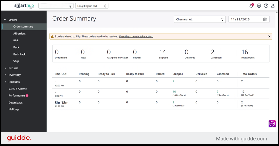Select All orders in sidebar

point(19,33)
